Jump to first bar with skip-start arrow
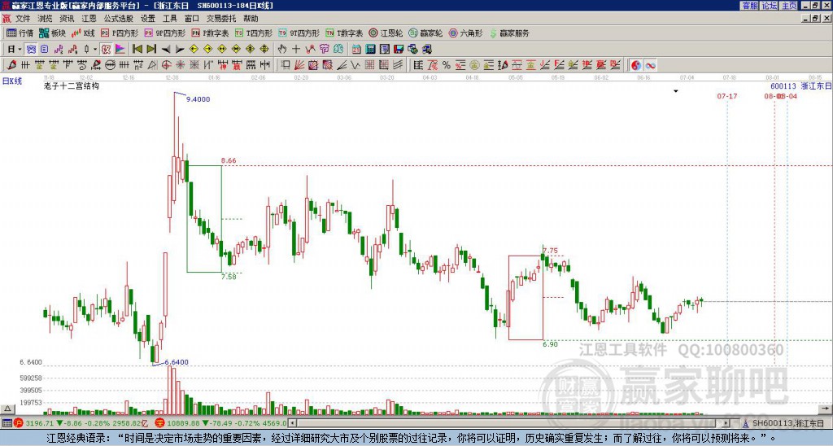 tap(137, 49)
